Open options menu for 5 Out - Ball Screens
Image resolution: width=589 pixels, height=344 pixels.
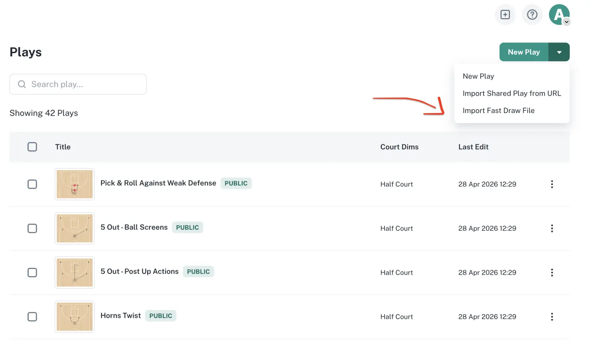(x=552, y=228)
